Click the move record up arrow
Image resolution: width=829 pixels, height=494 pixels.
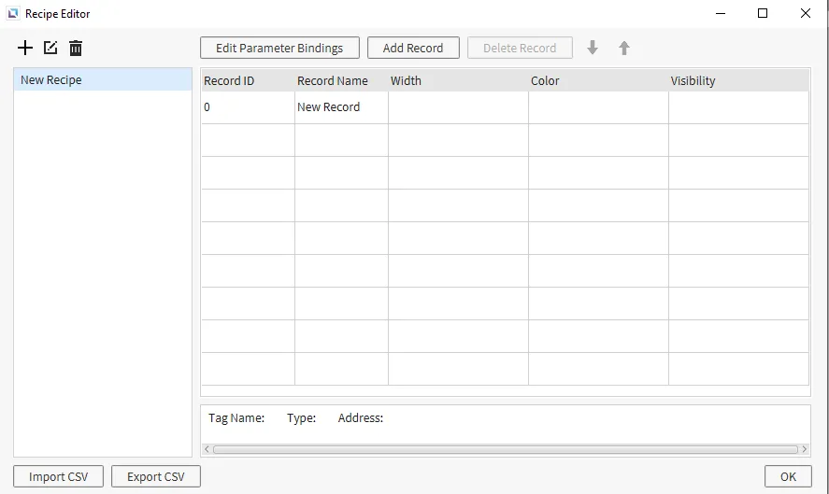coord(624,48)
